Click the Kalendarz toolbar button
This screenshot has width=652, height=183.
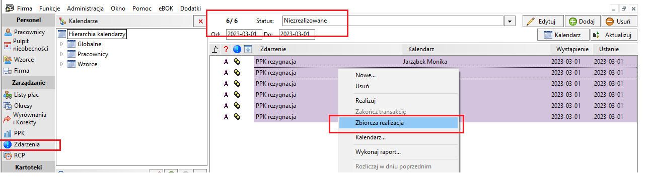pyautogui.click(x=563, y=35)
